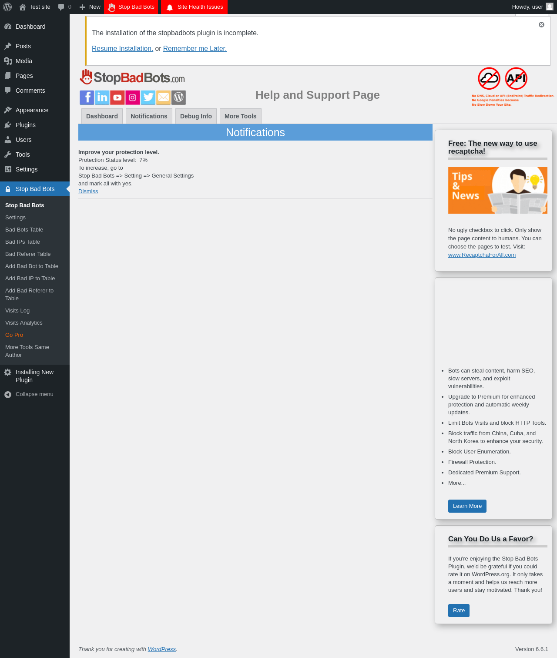The width and height of the screenshot is (557, 658).
Task: Dismiss the installation notice with the X
Action: 541,25
